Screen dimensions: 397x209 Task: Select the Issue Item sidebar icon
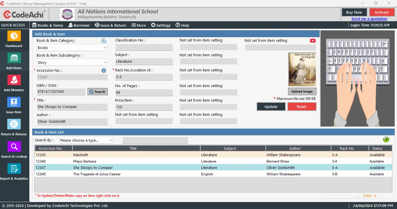[14, 102]
